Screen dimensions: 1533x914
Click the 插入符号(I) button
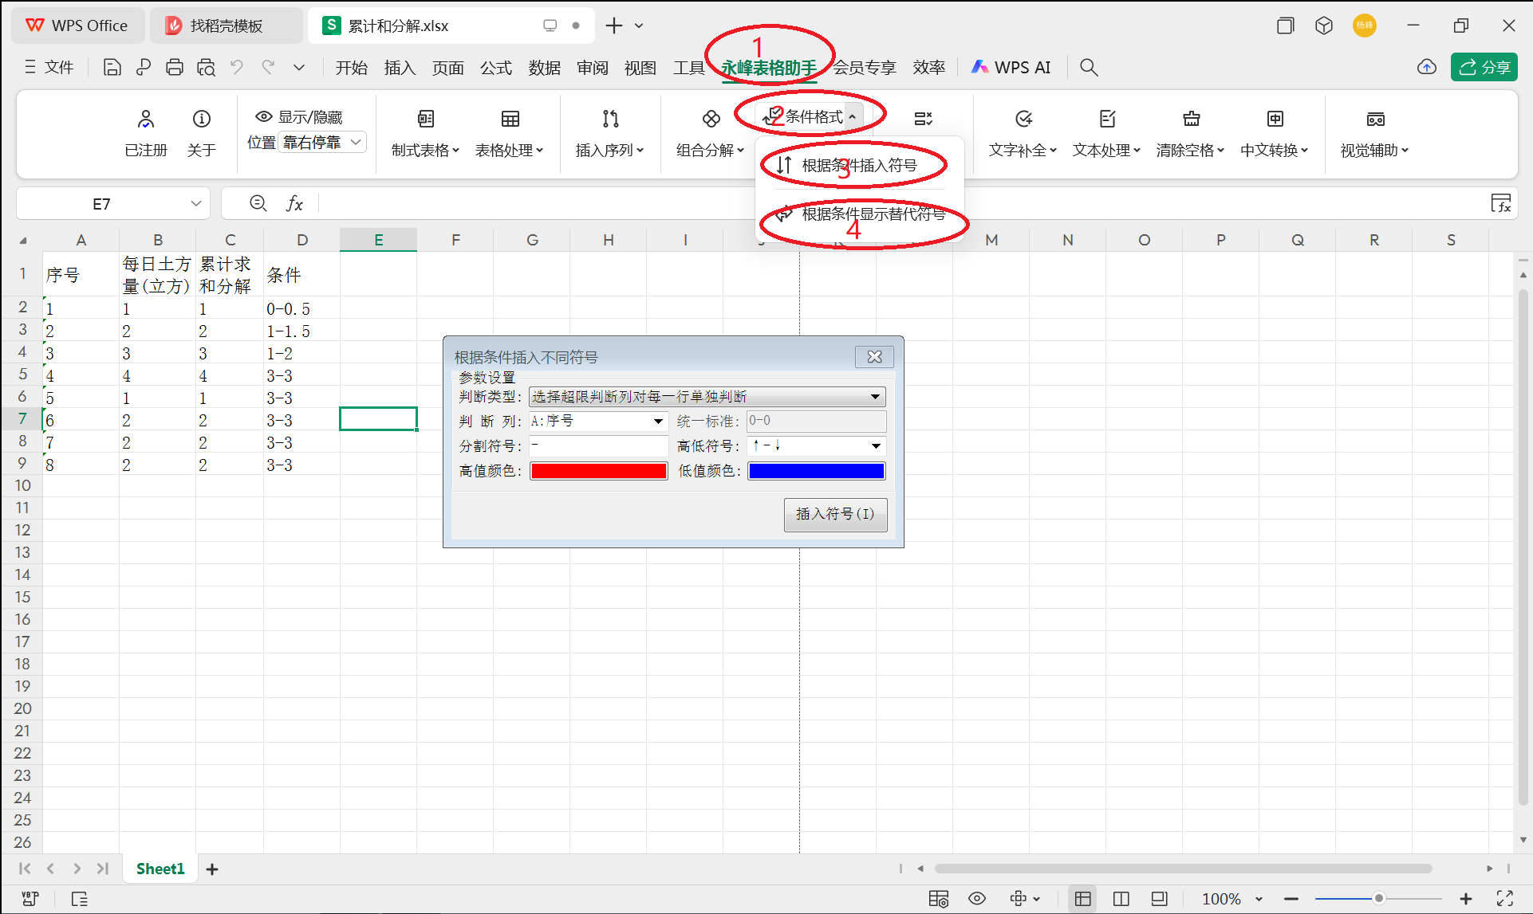[835, 514]
